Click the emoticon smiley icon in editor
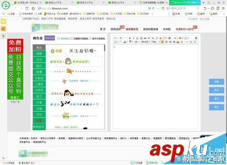The width and height of the screenshot is (227, 165). [x=182, y=42]
